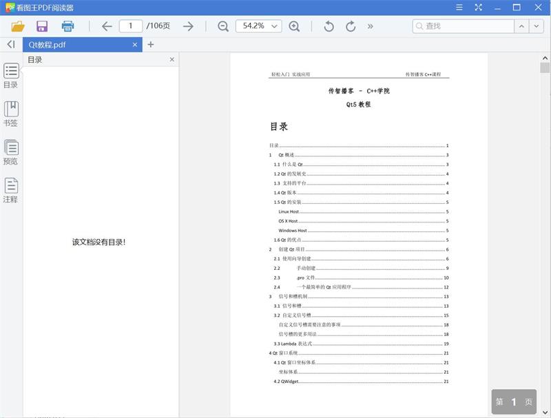
Task: Collapse the left sidebar with the arrow
Action: click(x=10, y=43)
